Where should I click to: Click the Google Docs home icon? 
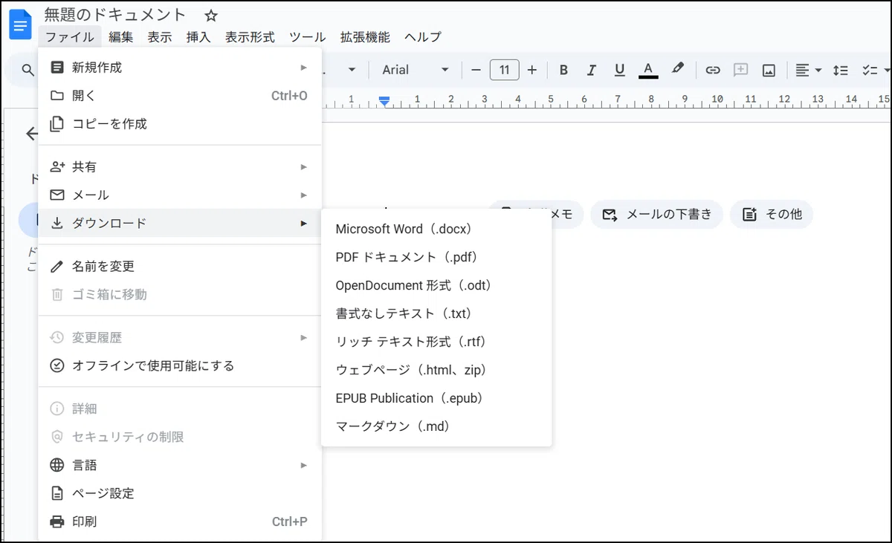[20, 25]
